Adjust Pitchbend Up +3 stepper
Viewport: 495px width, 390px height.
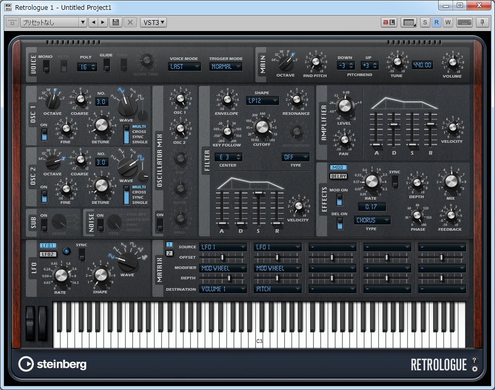[x=369, y=66]
